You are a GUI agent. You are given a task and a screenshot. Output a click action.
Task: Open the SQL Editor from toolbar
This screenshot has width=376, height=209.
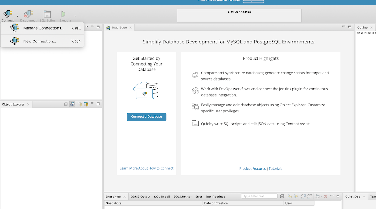click(x=47, y=14)
